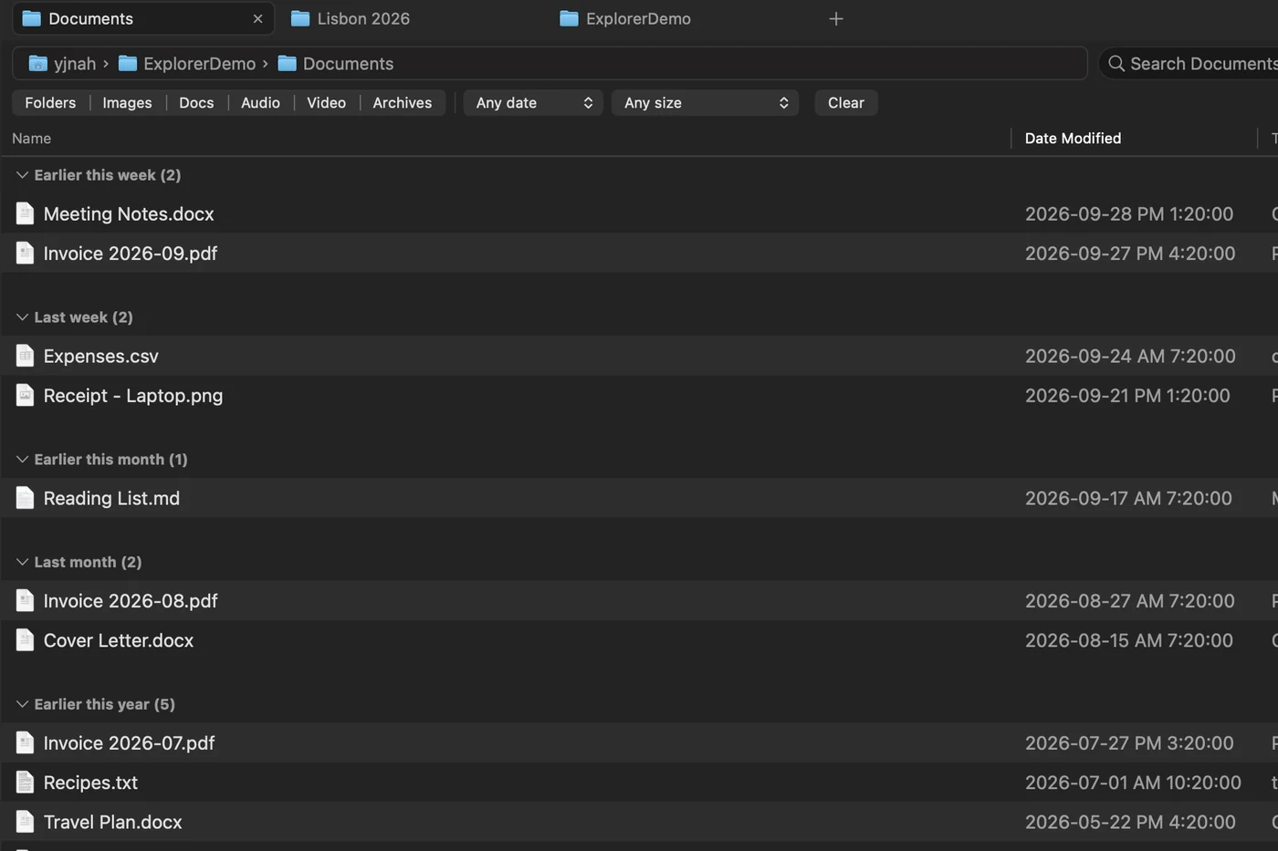Screen dimensions: 1278x851
Task: Open the Any size dropdown
Action: pos(705,103)
